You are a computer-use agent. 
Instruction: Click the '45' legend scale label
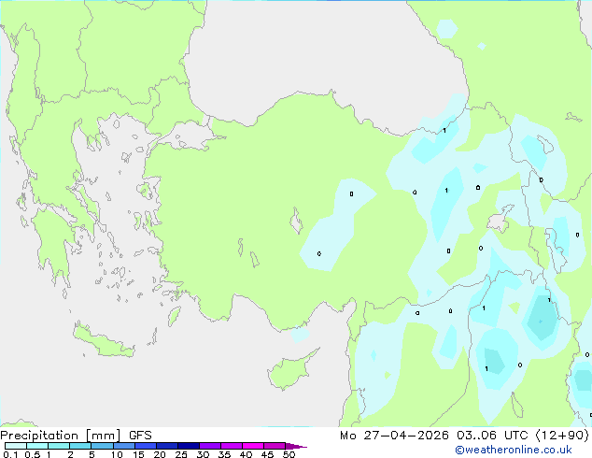[x=267, y=454]
